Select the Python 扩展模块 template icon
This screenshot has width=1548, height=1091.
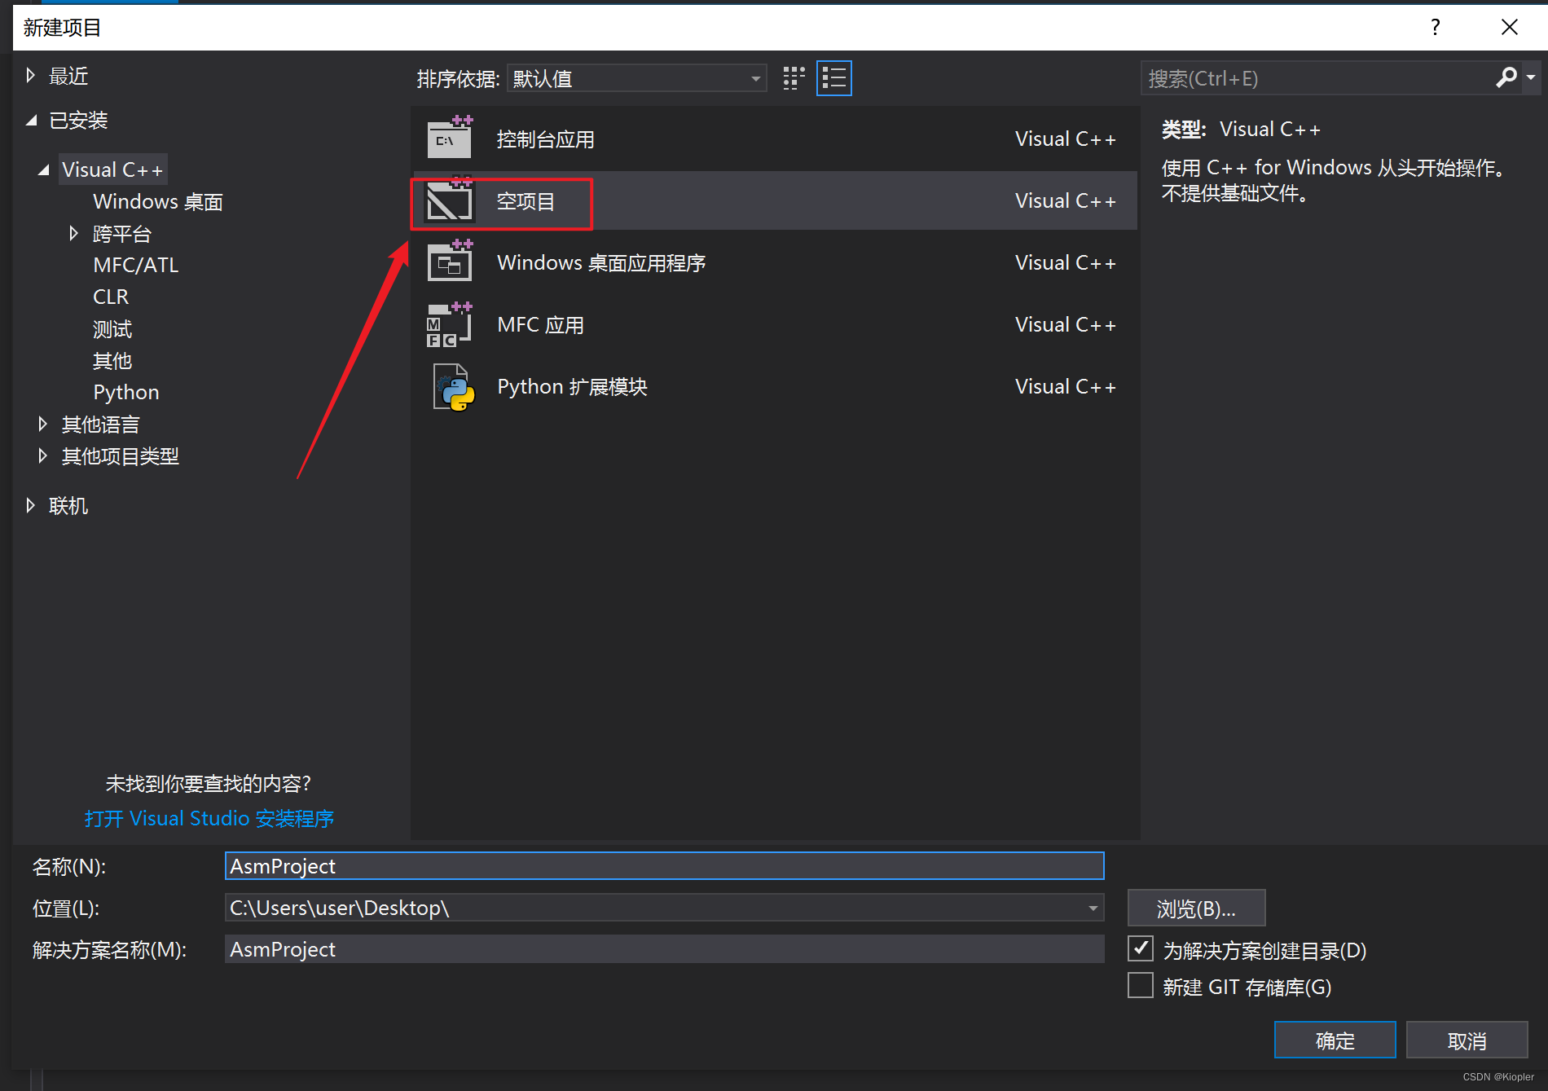[x=453, y=387]
